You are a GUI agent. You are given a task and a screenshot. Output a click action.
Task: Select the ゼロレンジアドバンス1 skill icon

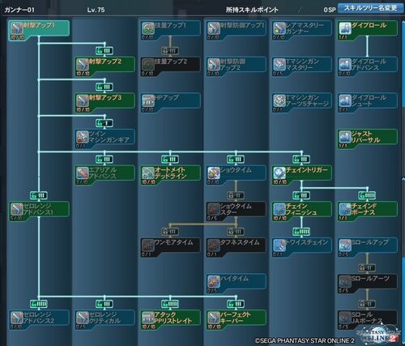(17, 209)
